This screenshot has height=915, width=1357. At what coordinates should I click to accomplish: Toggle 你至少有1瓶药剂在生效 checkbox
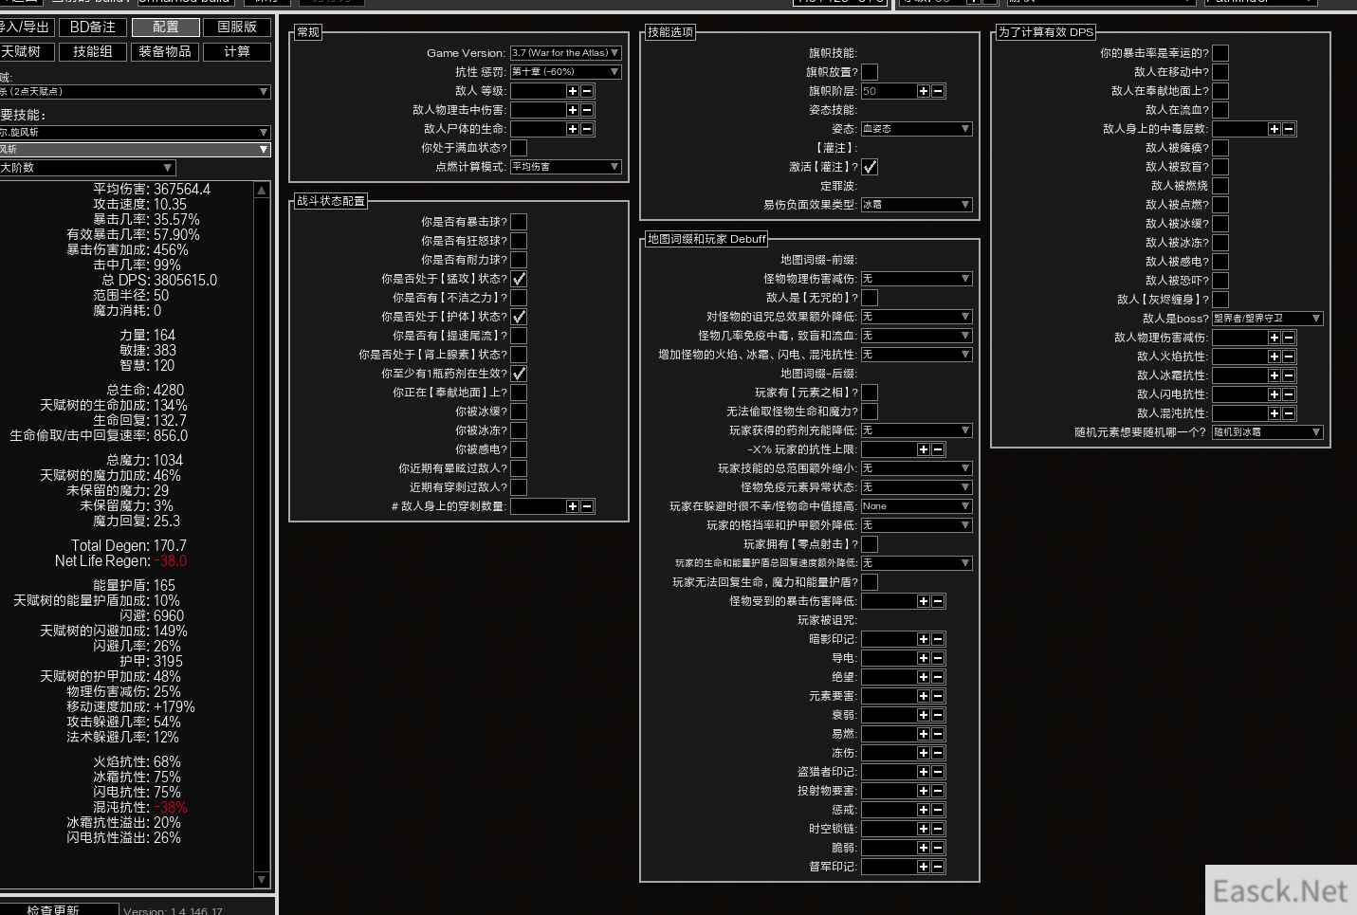[519, 374]
